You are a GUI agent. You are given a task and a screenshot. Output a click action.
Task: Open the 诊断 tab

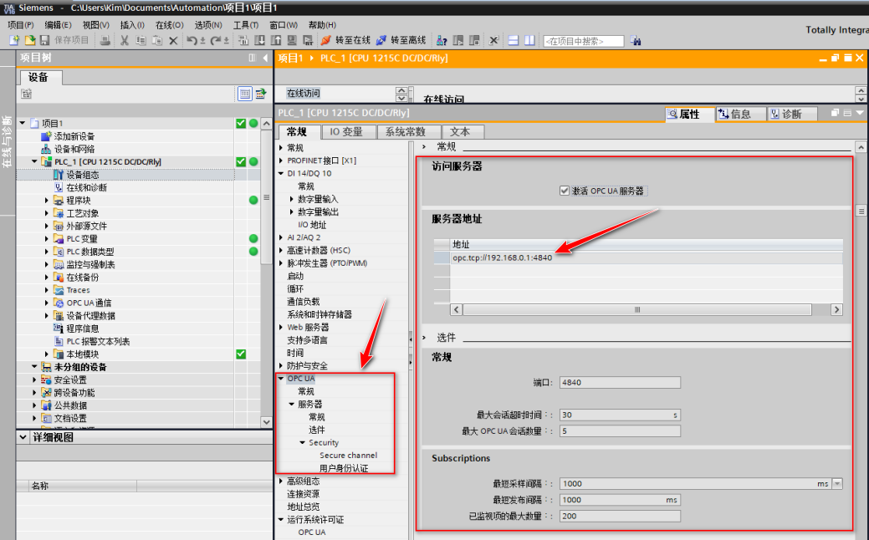pos(790,113)
